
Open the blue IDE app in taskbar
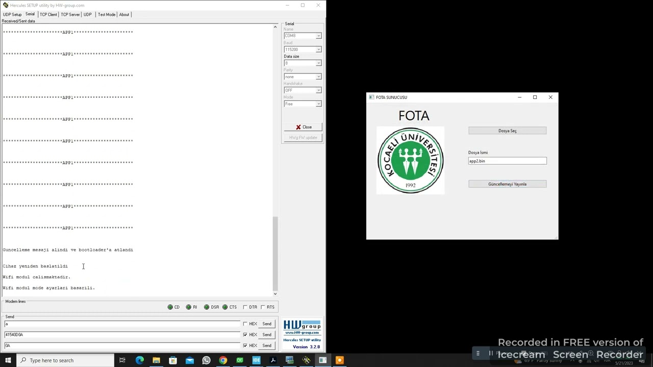256,360
